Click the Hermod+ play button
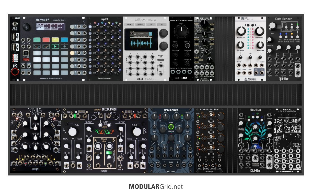 (x=55, y=46)
